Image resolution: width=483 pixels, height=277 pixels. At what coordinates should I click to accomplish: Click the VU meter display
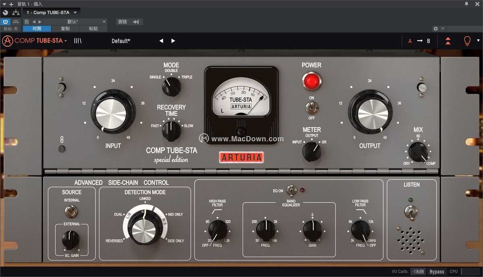[241, 96]
